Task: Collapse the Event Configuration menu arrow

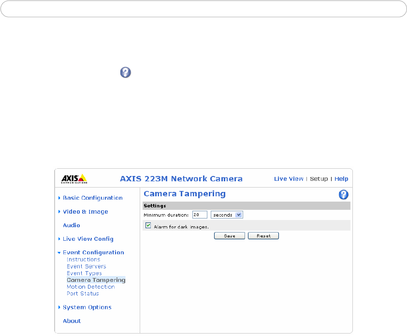Action: (59, 253)
